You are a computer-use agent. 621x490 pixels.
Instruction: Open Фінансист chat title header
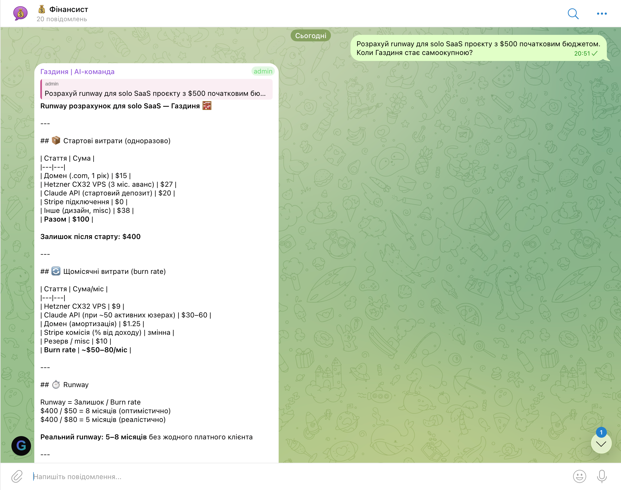tap(69, 10)
